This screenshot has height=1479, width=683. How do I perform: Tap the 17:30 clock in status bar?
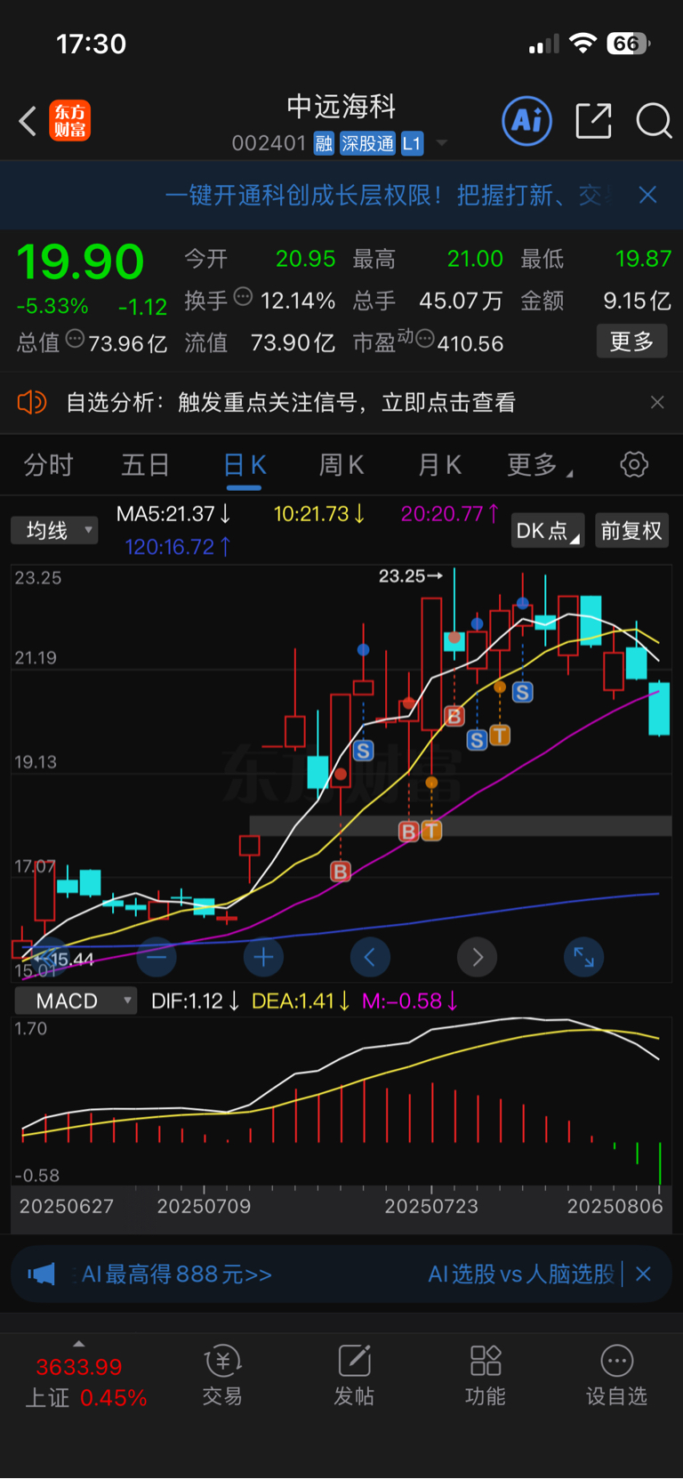(x=91, y=44)
